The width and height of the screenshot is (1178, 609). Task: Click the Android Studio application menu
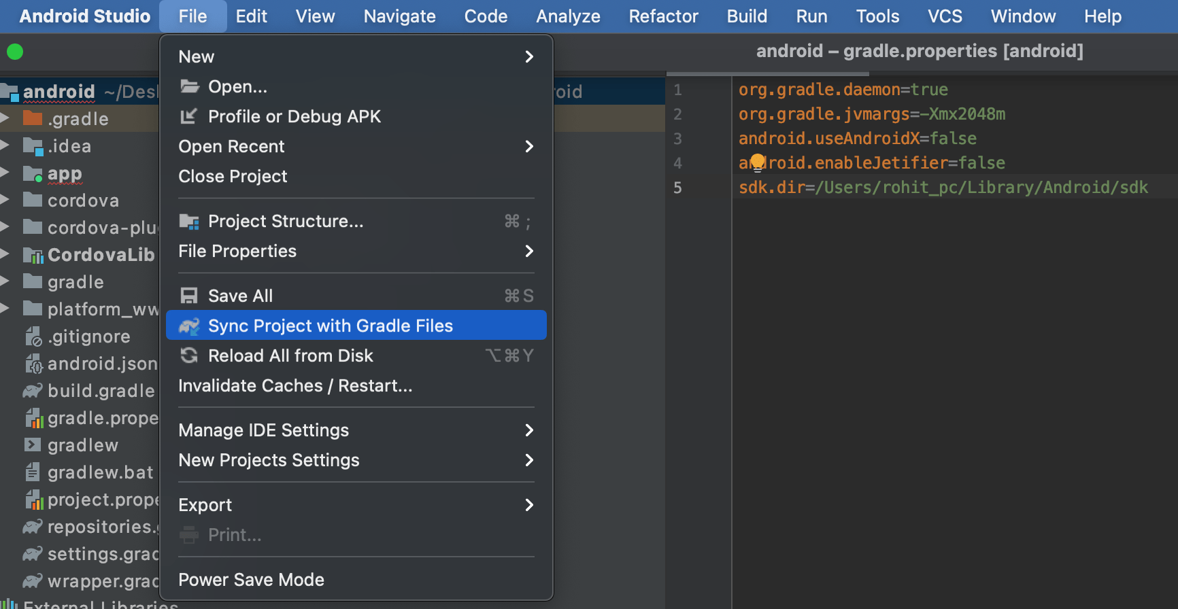pyautogui.click(x=84, y=16)
